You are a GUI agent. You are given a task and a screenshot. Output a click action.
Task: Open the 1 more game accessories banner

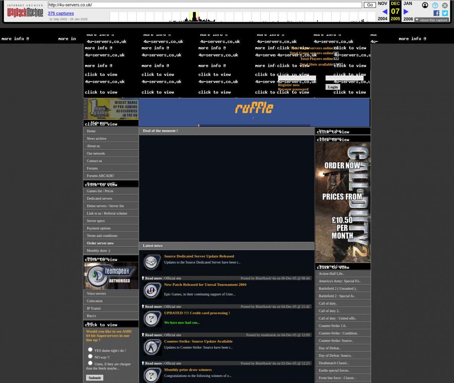[111, 109]
